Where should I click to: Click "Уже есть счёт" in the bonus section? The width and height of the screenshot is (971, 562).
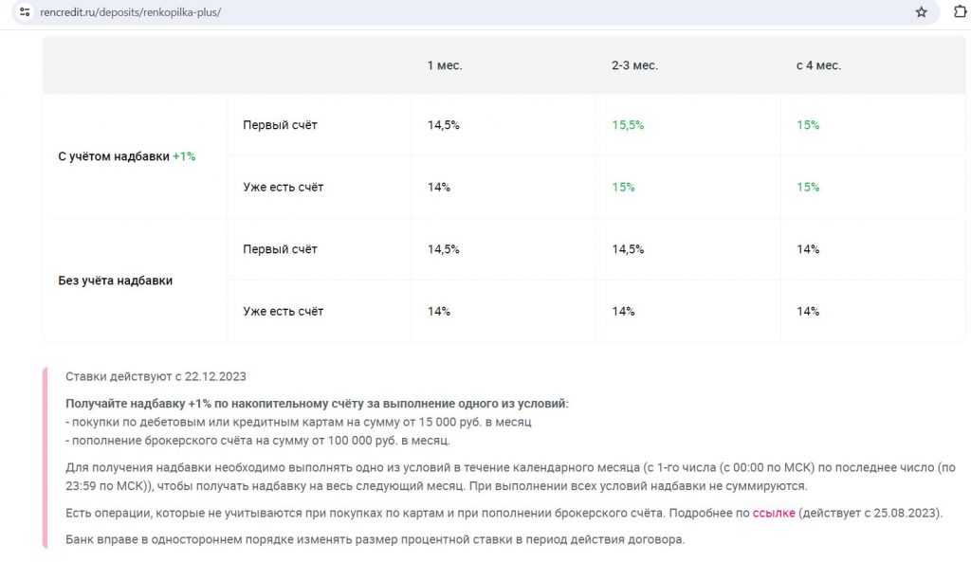coord(283,188)
